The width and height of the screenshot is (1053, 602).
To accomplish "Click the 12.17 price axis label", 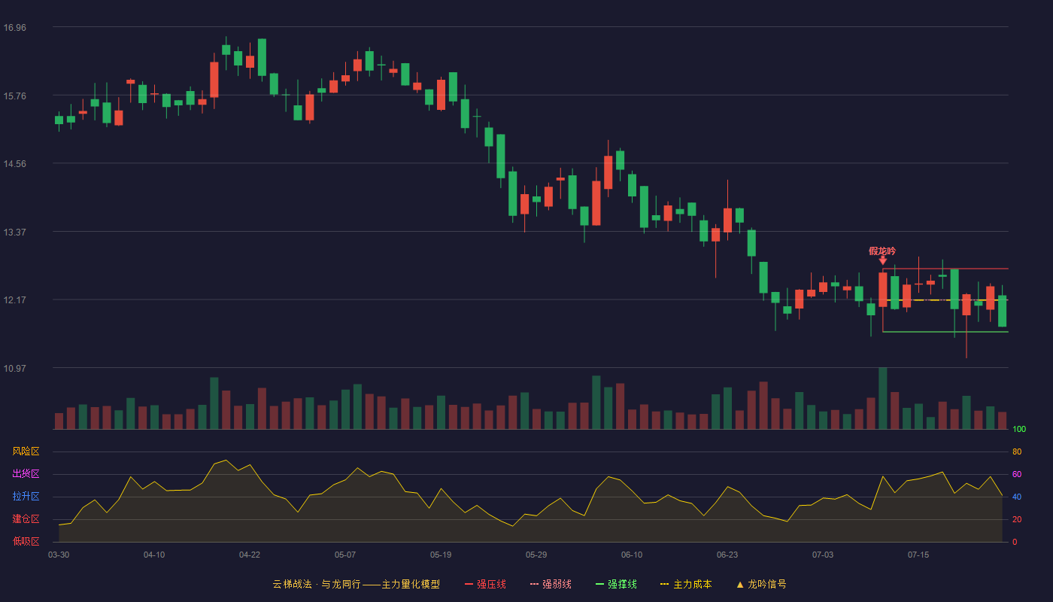I will tap(14, 300).
